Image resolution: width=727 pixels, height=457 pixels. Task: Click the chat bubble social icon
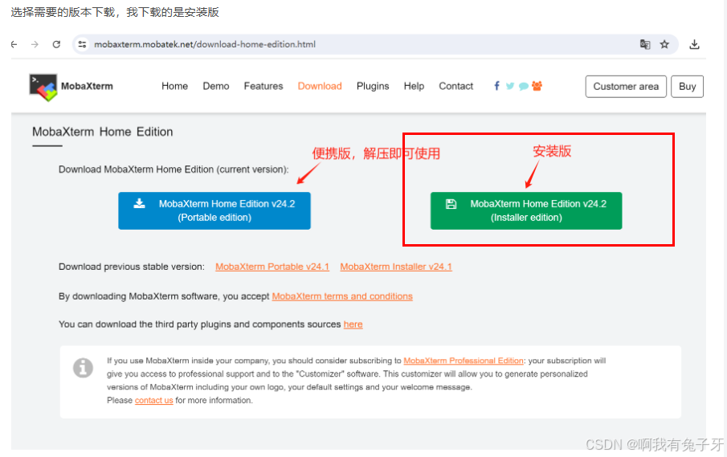(524, 86)
